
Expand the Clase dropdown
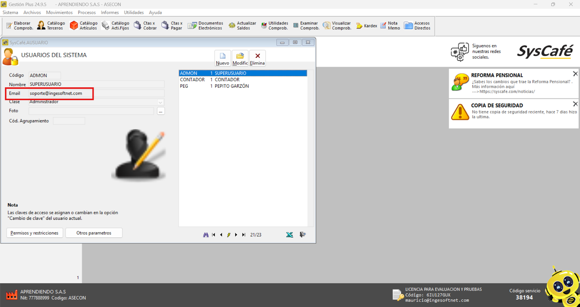(160, 102)
